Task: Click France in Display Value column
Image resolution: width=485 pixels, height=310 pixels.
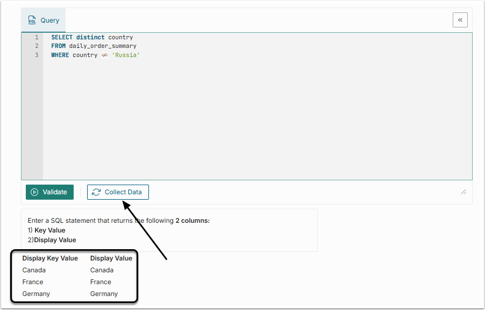Action: click(x=101, y=282)
